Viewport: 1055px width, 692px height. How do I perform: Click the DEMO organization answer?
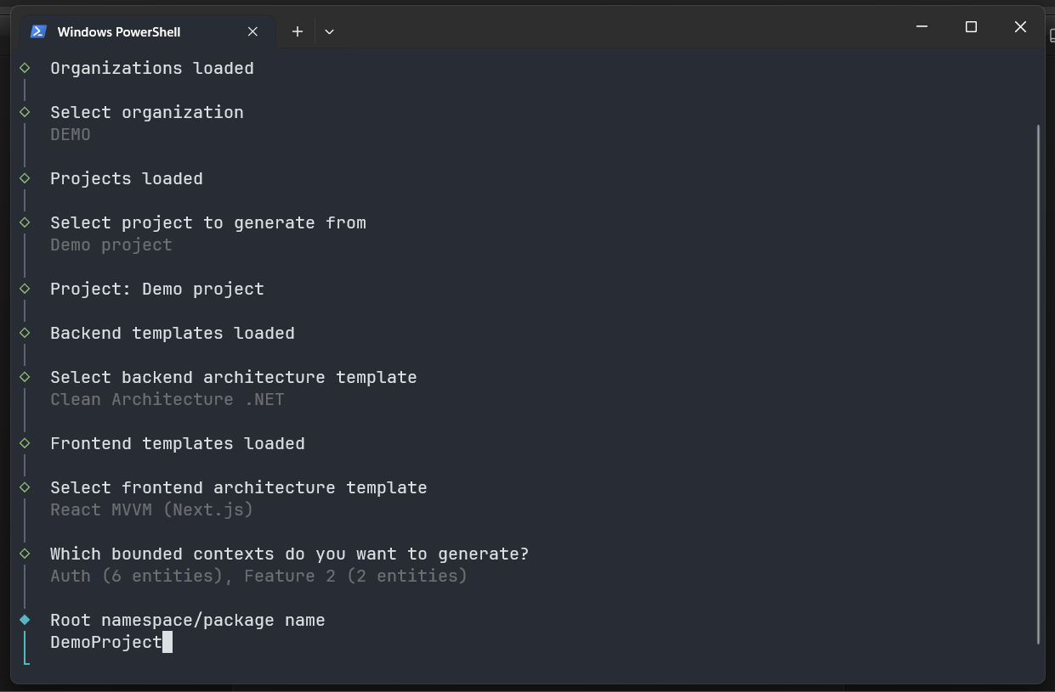pyautogui.click(x=70, y=134)
